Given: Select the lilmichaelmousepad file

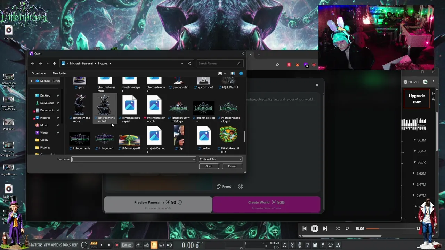Looking at the screenshot, I should click(x=130, y=109).
